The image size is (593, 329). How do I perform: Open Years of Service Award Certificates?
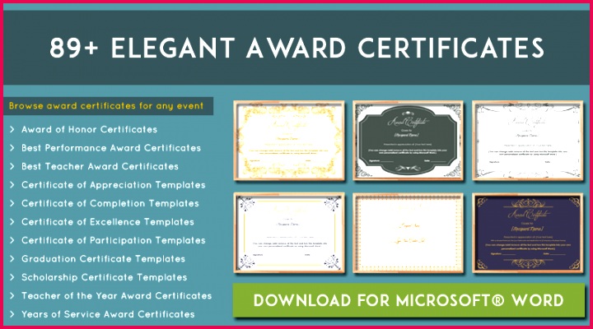tap(108, 315)
